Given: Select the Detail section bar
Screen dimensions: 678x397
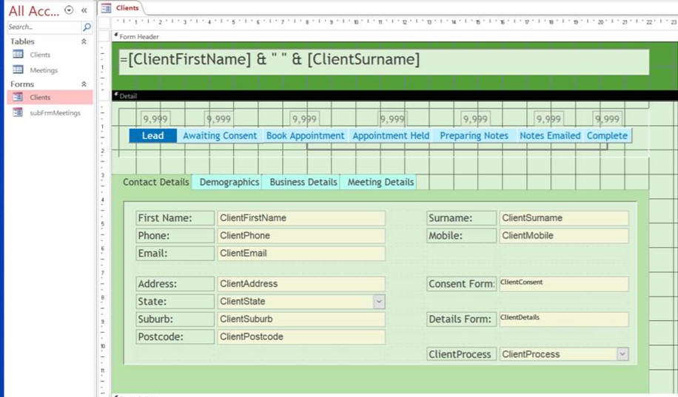Looking at the screenshot, I should coord(395,96).
